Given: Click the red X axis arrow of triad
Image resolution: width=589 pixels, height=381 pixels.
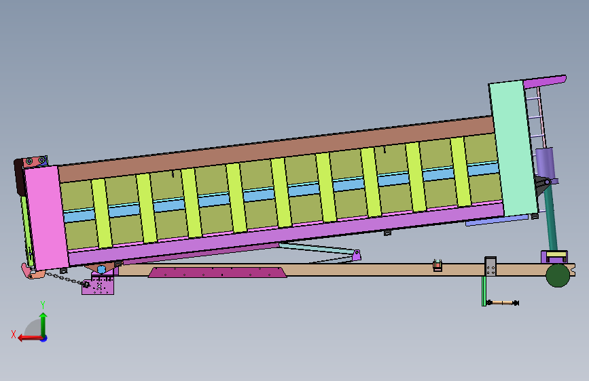Looking at the screenshot, I should pos(29,338).
